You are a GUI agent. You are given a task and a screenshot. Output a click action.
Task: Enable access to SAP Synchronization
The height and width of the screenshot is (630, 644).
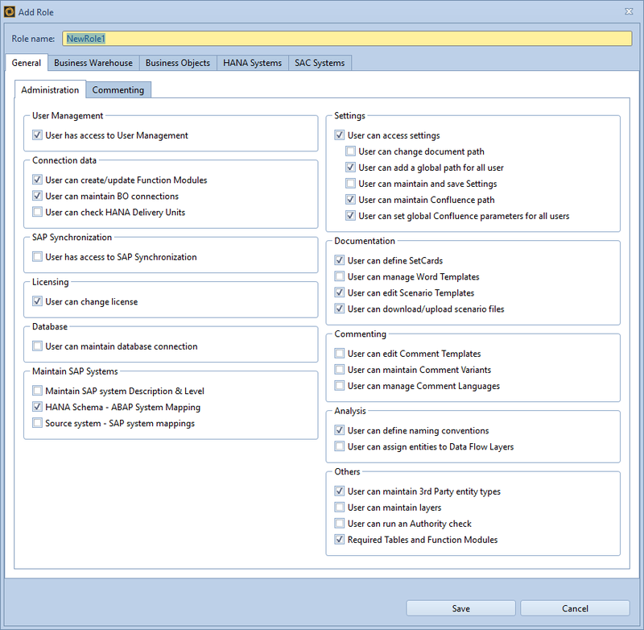pyautogui.click(x=37, y=257)
